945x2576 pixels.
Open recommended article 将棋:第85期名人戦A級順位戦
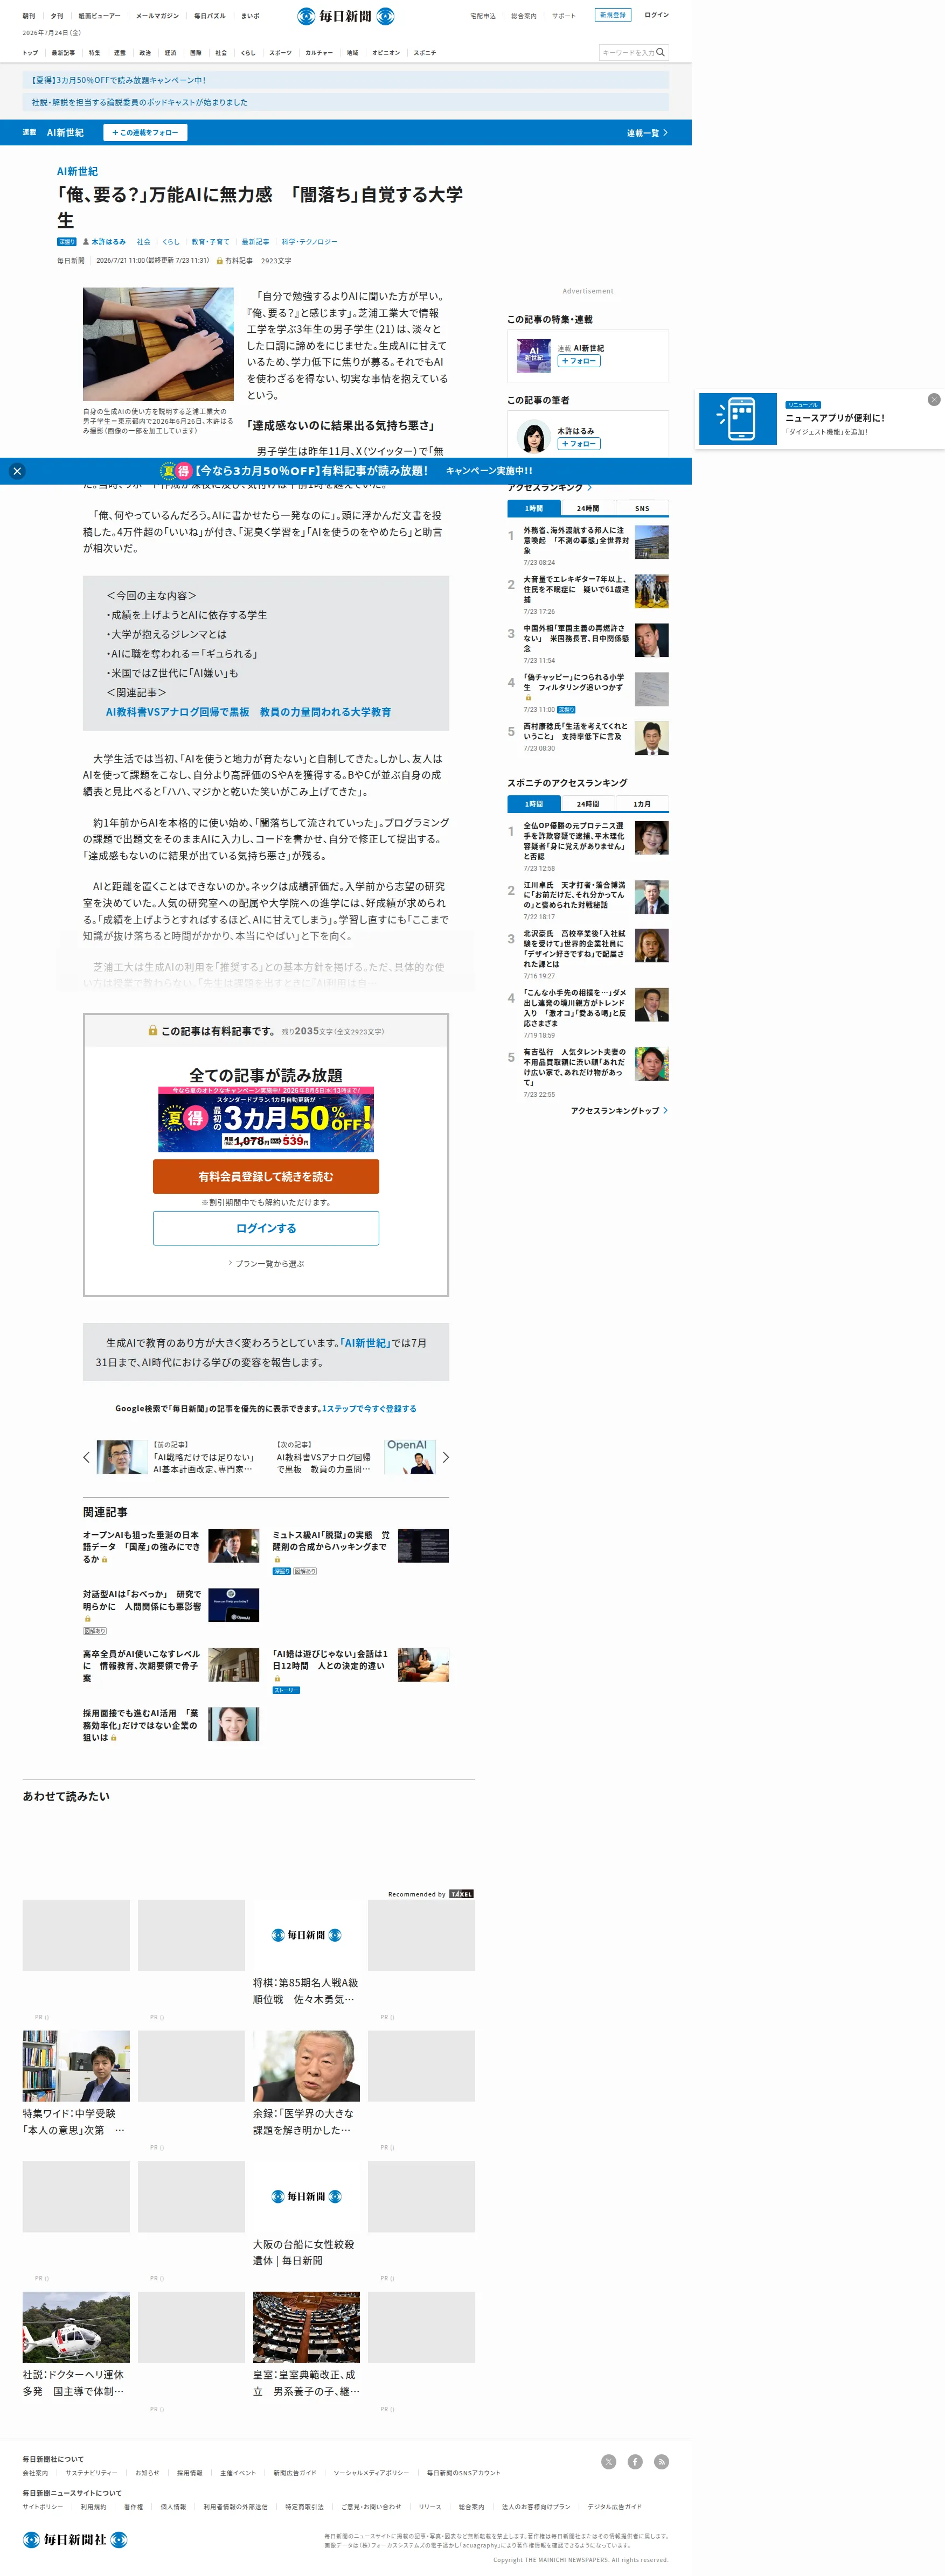click(305, 1991)
